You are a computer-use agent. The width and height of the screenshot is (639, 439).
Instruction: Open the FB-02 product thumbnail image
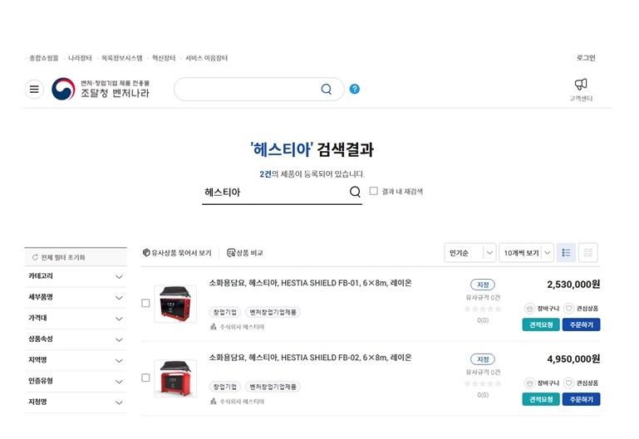click(x=175, y=378)
